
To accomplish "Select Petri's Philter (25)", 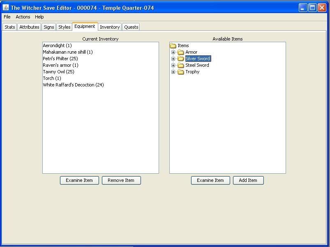I will click(x=101, y=59).
